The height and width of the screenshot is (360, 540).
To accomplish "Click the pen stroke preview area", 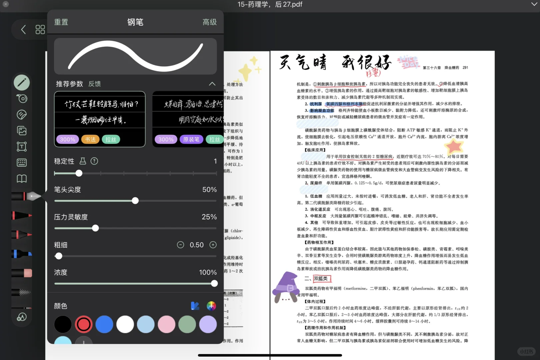I will pyautogui.click(x=135, y=56).
